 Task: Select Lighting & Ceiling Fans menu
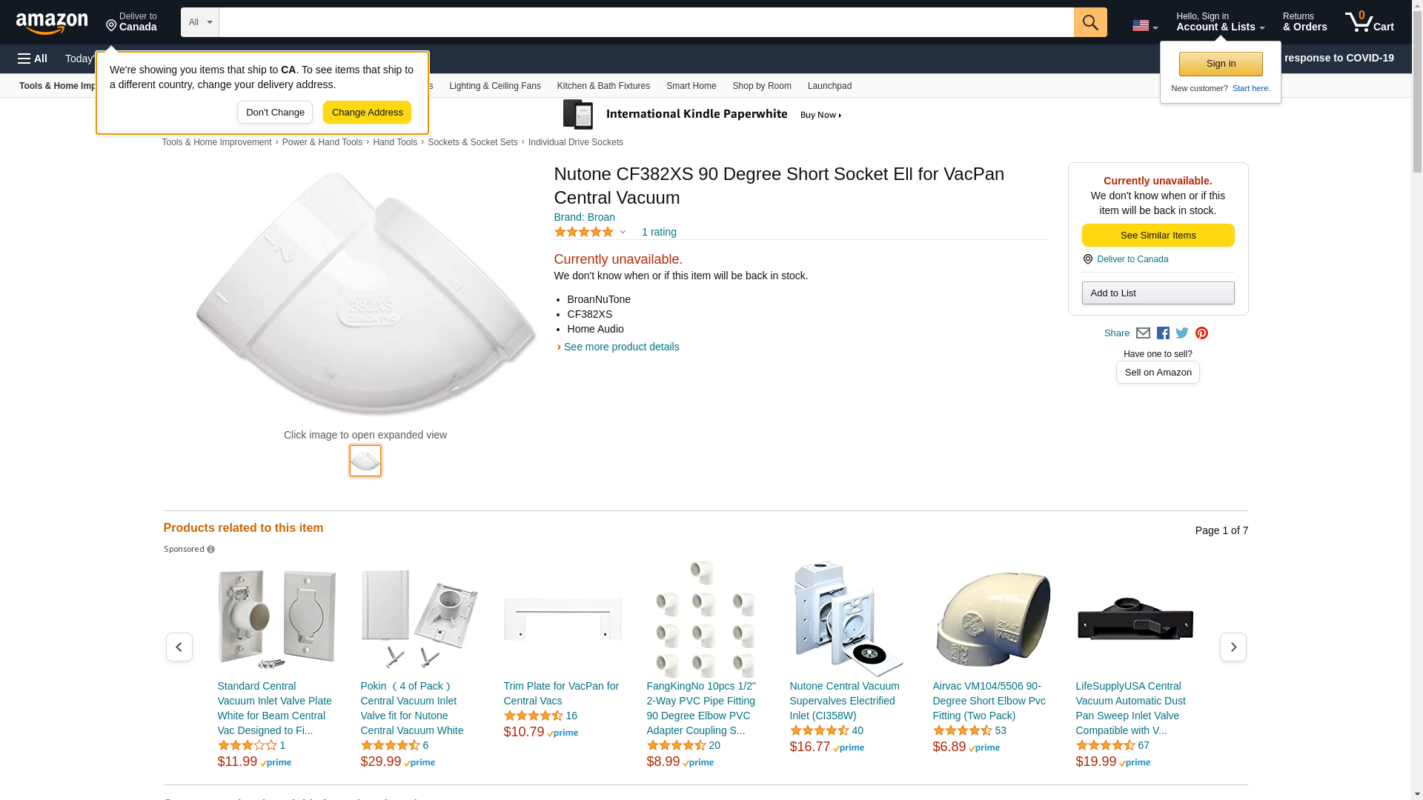coord(494,86)
